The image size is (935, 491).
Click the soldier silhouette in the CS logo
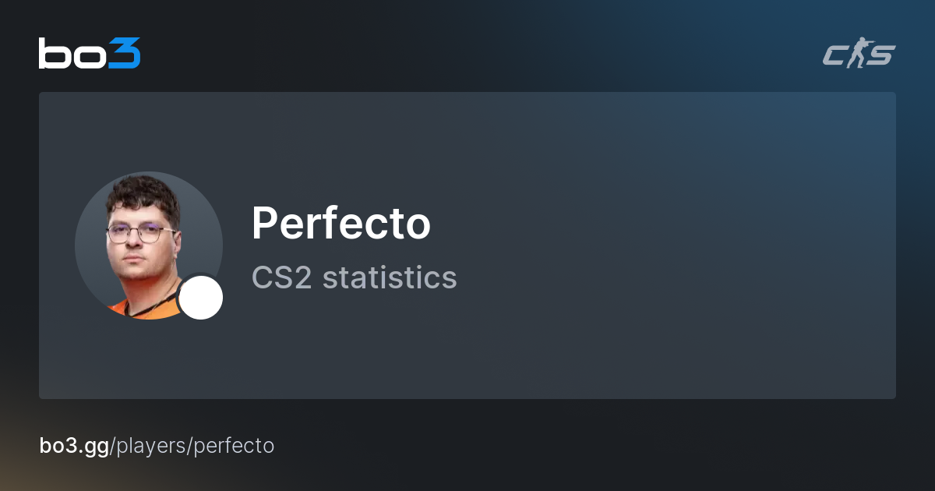tap(859, 55)
